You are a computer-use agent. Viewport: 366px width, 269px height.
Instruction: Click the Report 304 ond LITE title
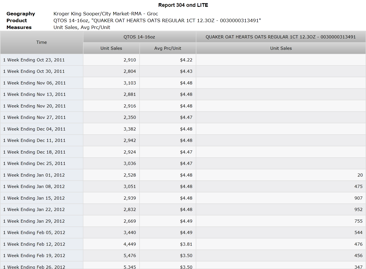pos(183,5)
